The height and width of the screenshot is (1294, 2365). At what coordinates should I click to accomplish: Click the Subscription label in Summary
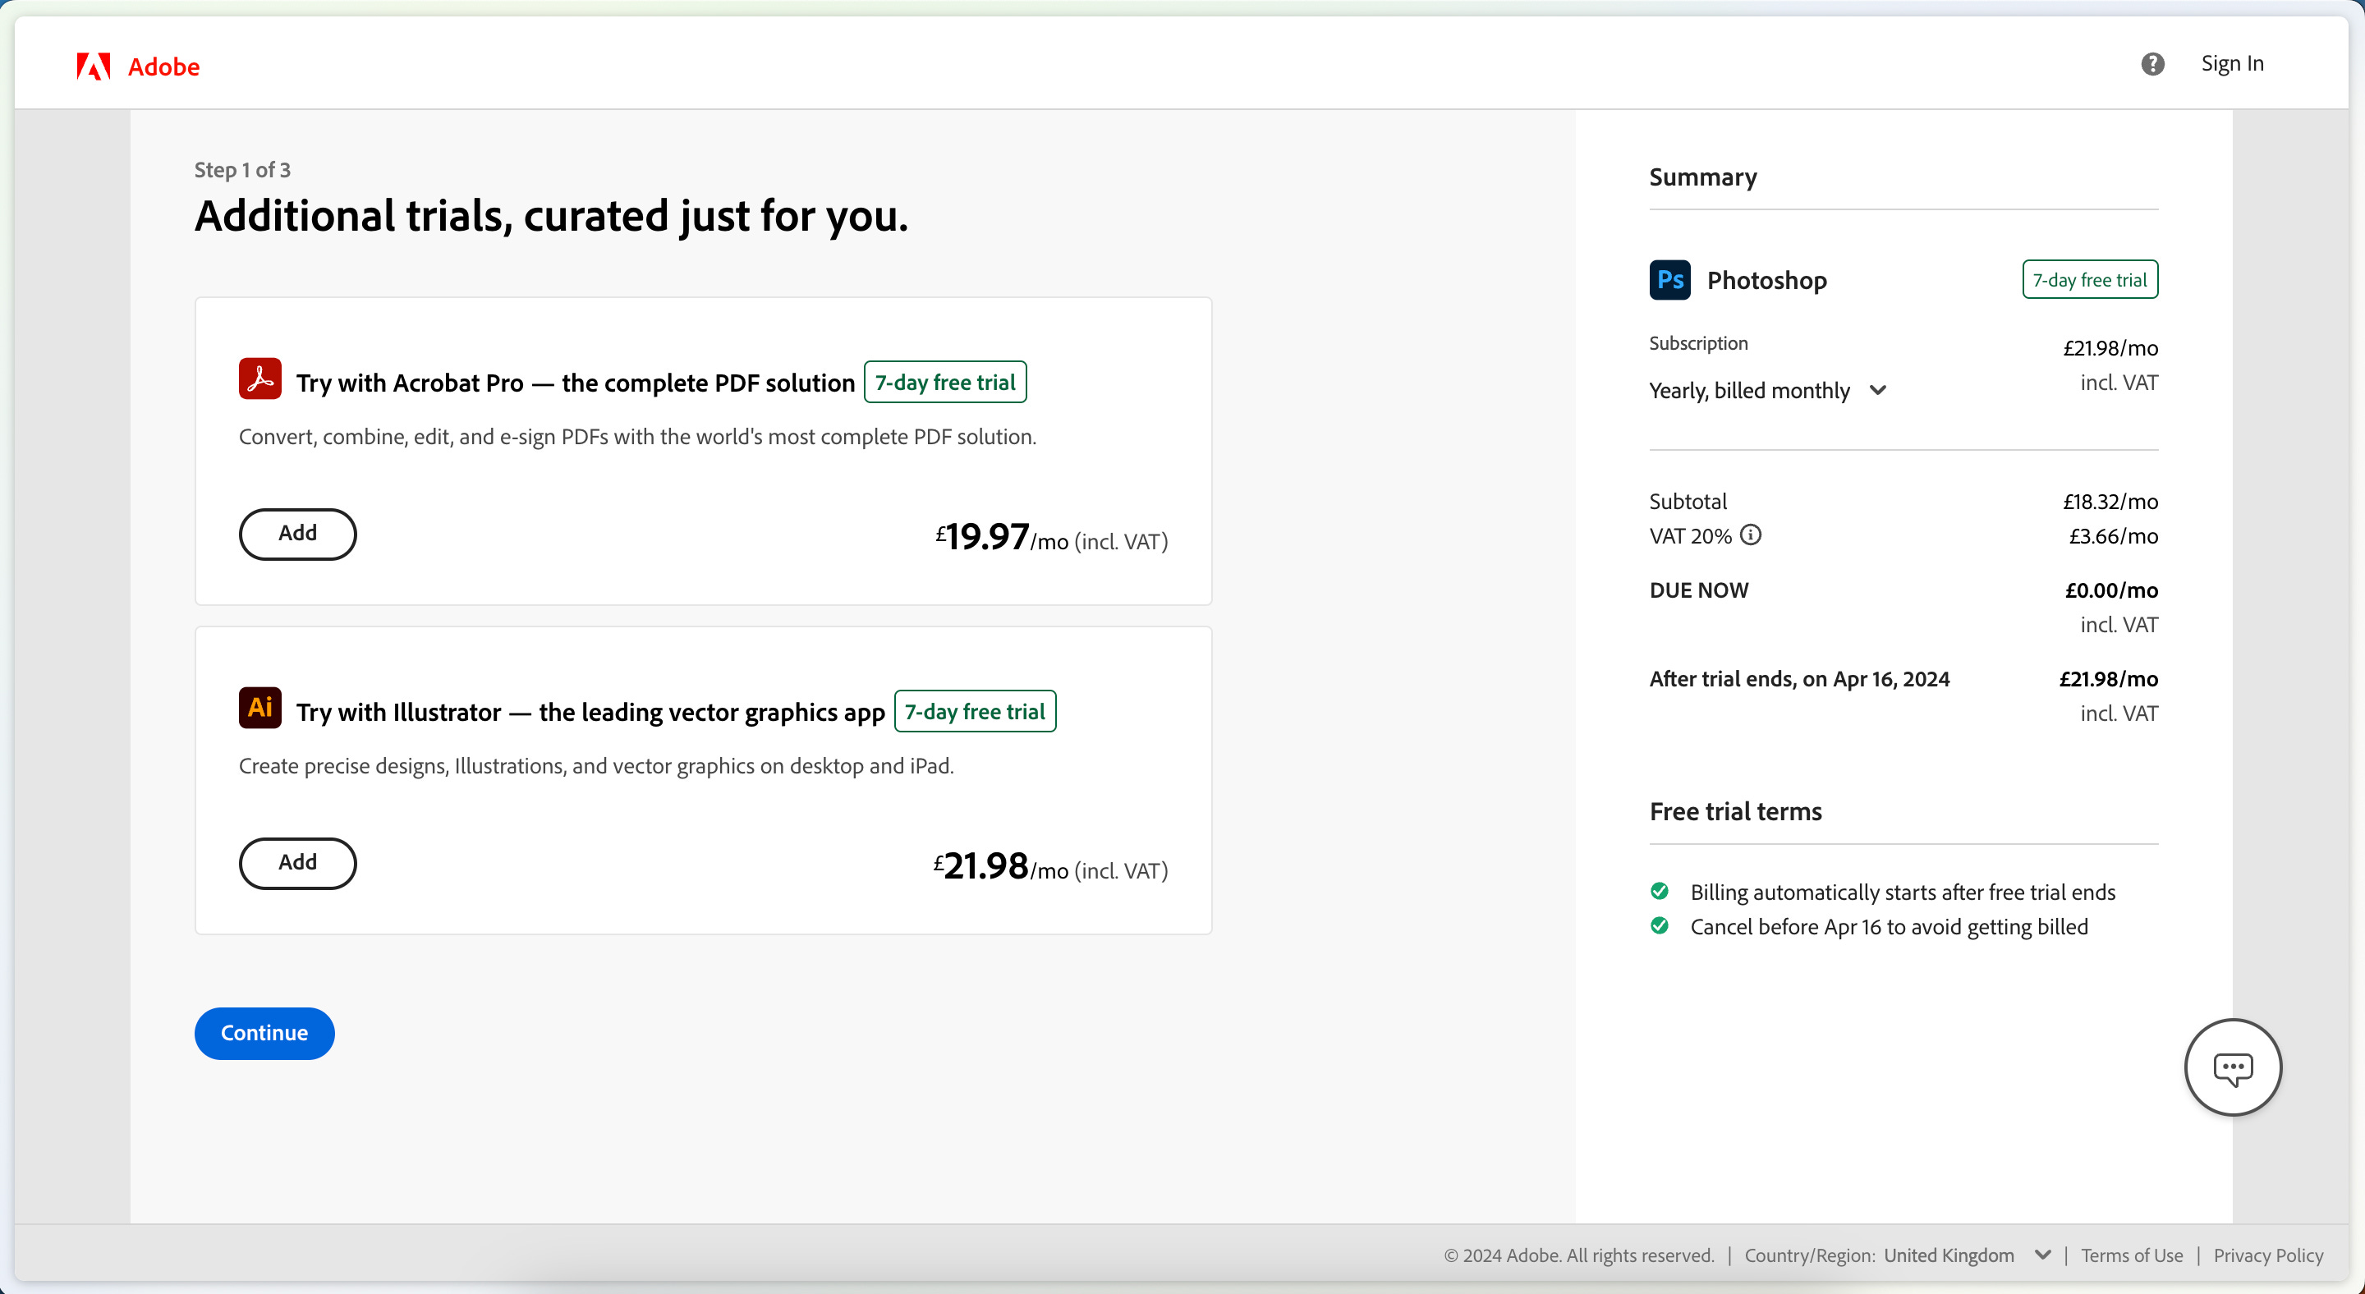point(1698,343)
